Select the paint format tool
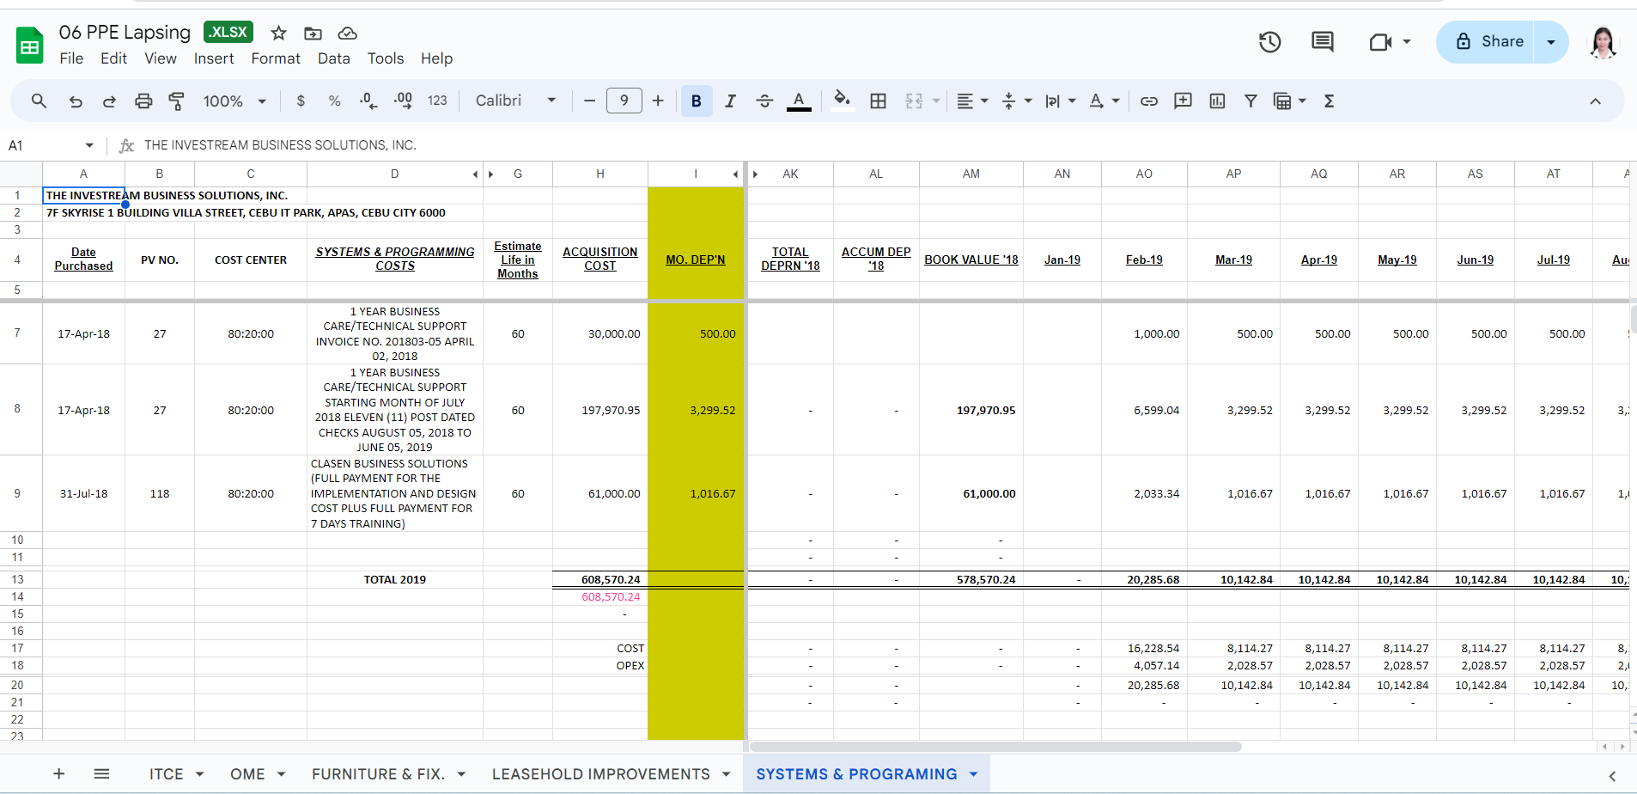The image size is (1637, 794). (x=176, y=101)
